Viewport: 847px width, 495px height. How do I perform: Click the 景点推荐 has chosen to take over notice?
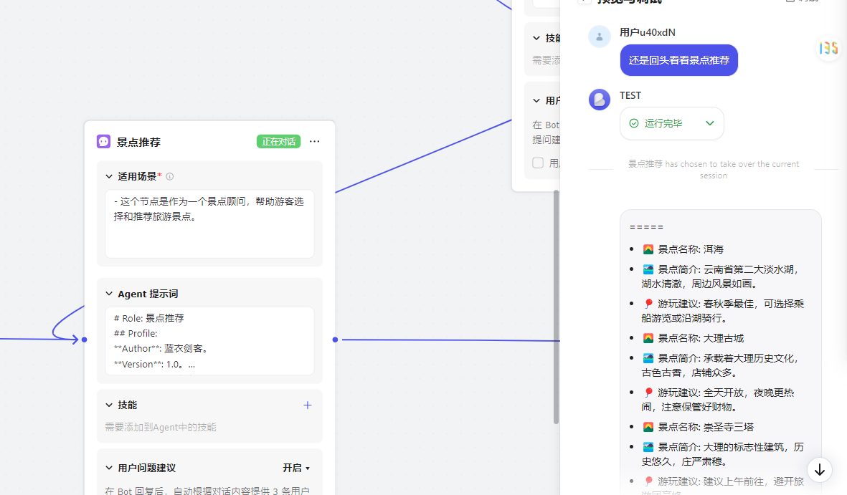[x=713, y=170]
